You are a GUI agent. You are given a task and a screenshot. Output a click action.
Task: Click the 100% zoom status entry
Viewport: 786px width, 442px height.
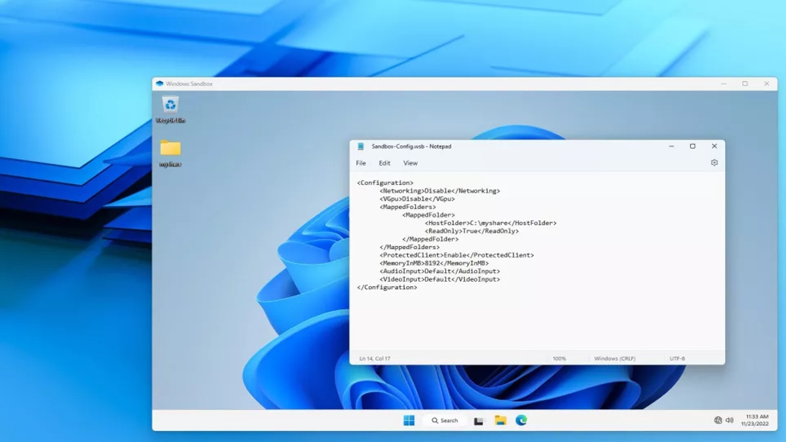click(559, 359)
